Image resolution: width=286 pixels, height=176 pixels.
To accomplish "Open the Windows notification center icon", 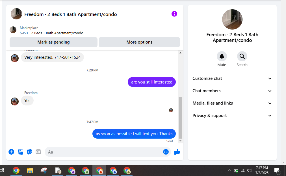I will [277, 171].
